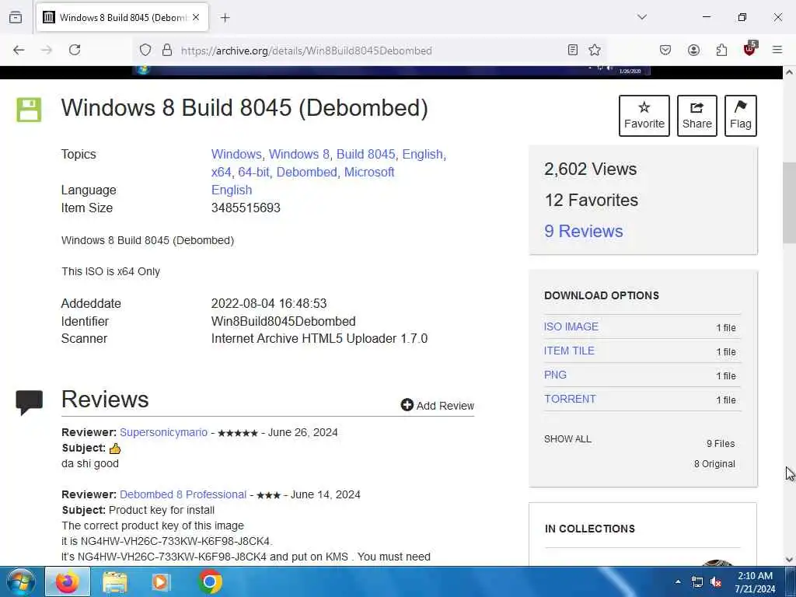796x597 pixels.
Task: Click the identifier text Win8Build8045Debombed
Action: pos(283,321)
